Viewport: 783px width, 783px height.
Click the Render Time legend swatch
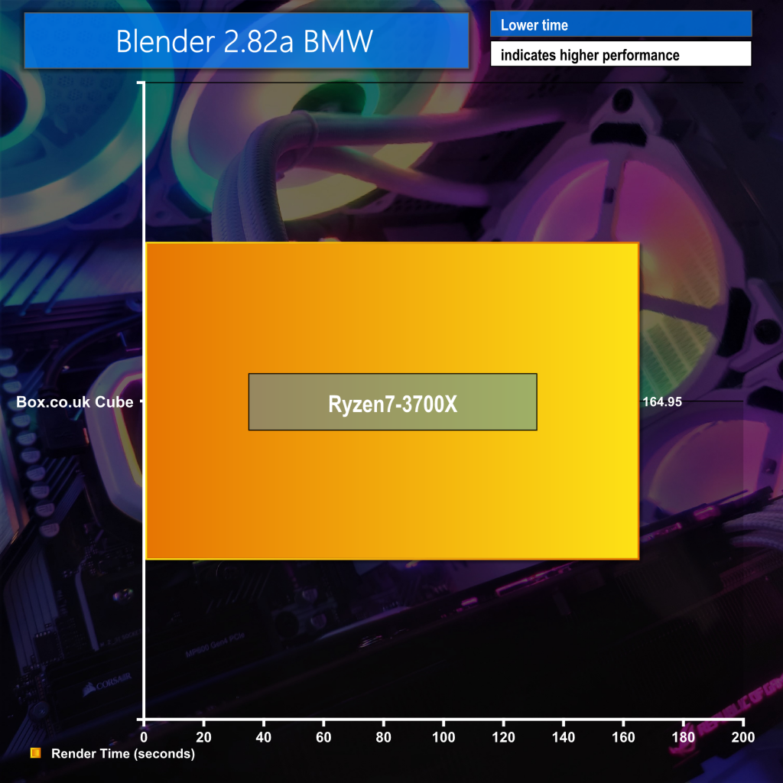coord(35,752)
